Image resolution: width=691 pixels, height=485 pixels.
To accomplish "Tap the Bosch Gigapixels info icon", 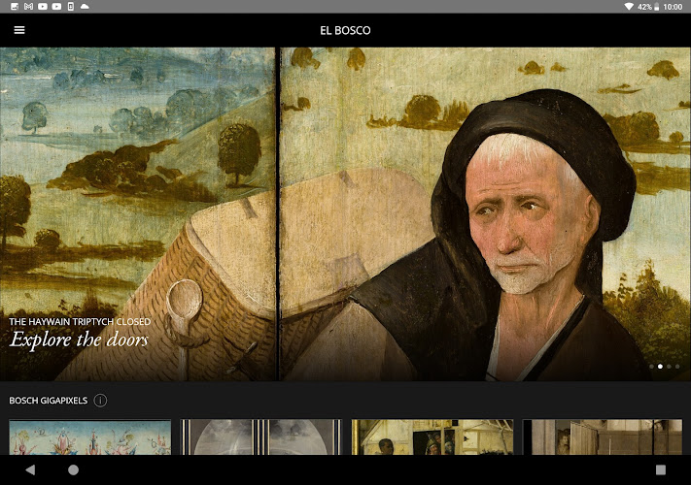I will (100, 401).
